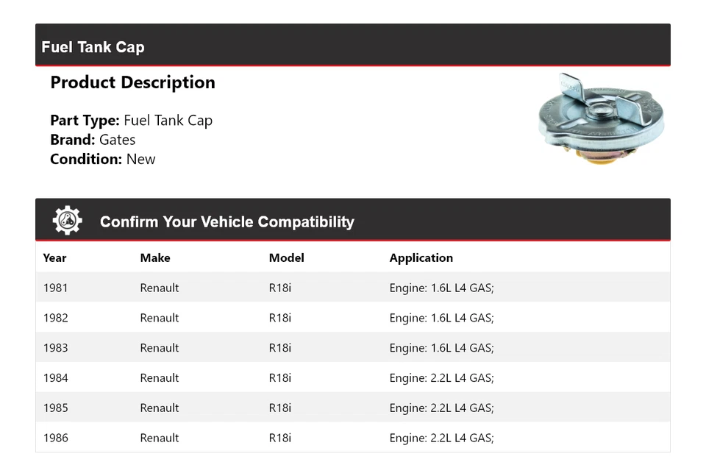This screenshot has height=476, width=706.
Task: Click the 1986 year cell
Action: 55,438
